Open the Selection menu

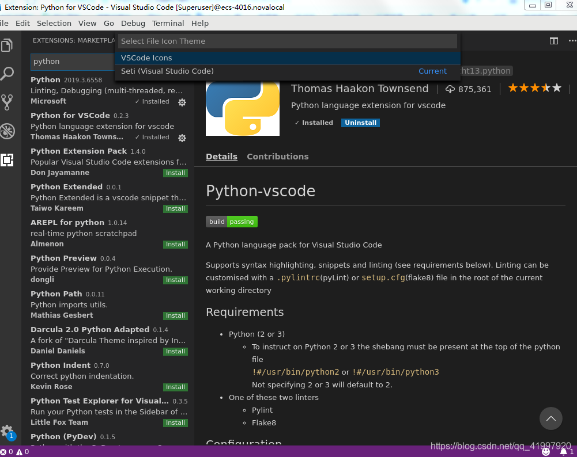[x=54, y=23]
